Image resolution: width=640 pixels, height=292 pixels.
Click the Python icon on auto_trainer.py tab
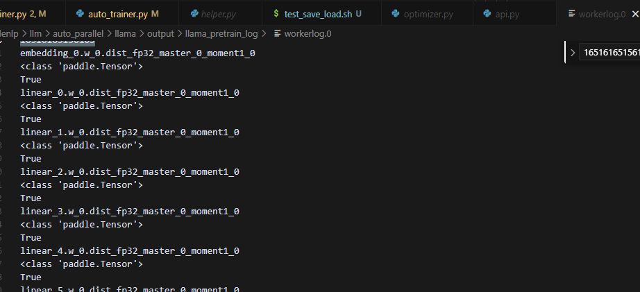click(x=81, y=14)
